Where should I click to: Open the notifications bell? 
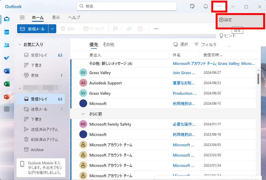point(206,7)
